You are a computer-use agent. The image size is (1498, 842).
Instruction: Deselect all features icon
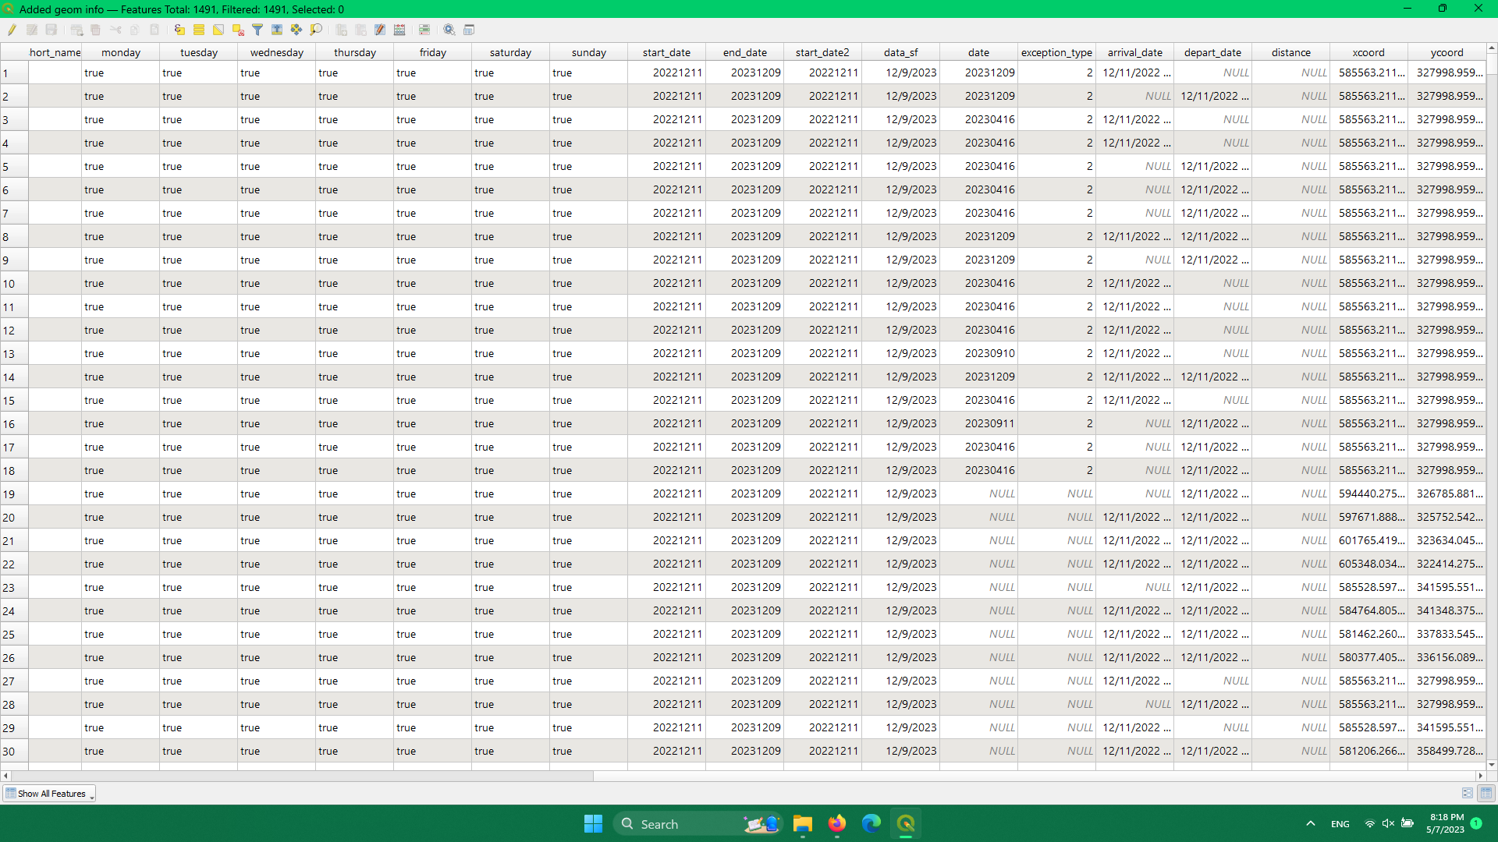[x=238, y=30]
